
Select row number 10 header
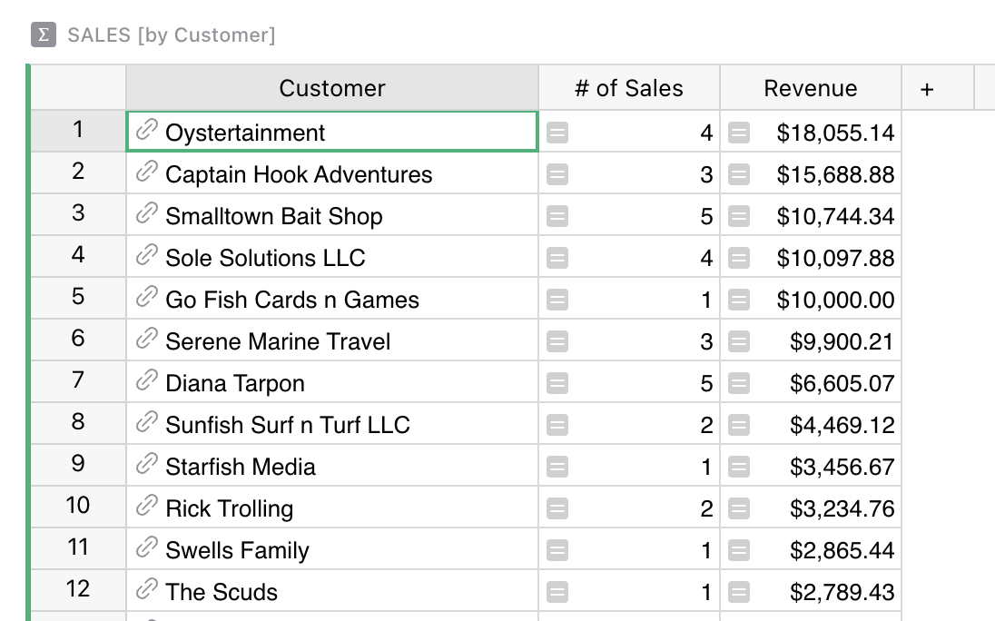coord(78,505)
